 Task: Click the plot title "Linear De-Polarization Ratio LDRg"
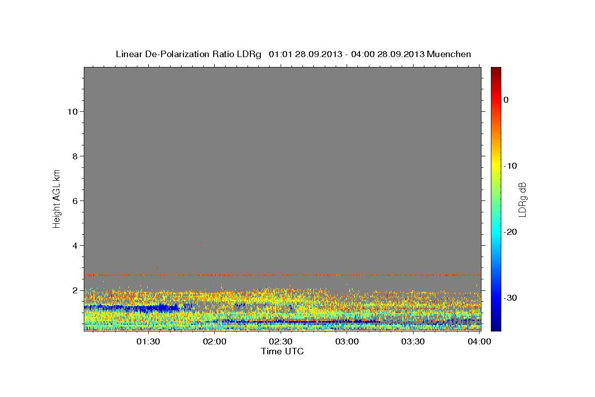coord(188,54)
